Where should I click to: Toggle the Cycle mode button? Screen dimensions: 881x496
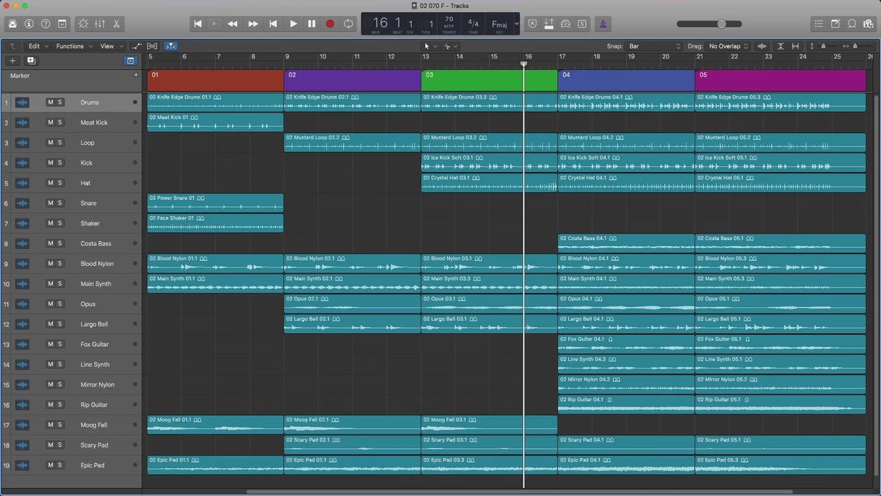pos(348,24)
